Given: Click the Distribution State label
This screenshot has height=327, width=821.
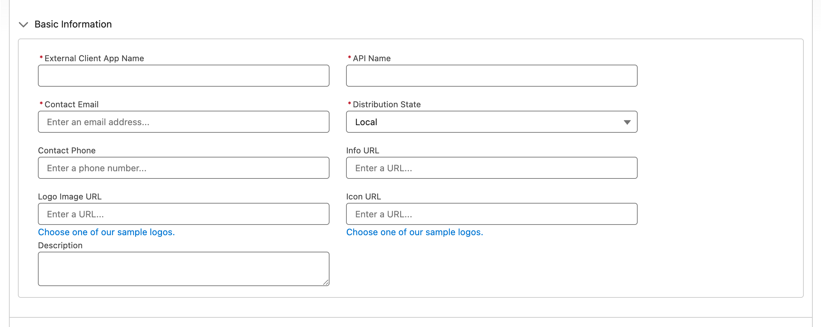Looking at the screenshot, I should click(387, 105).
